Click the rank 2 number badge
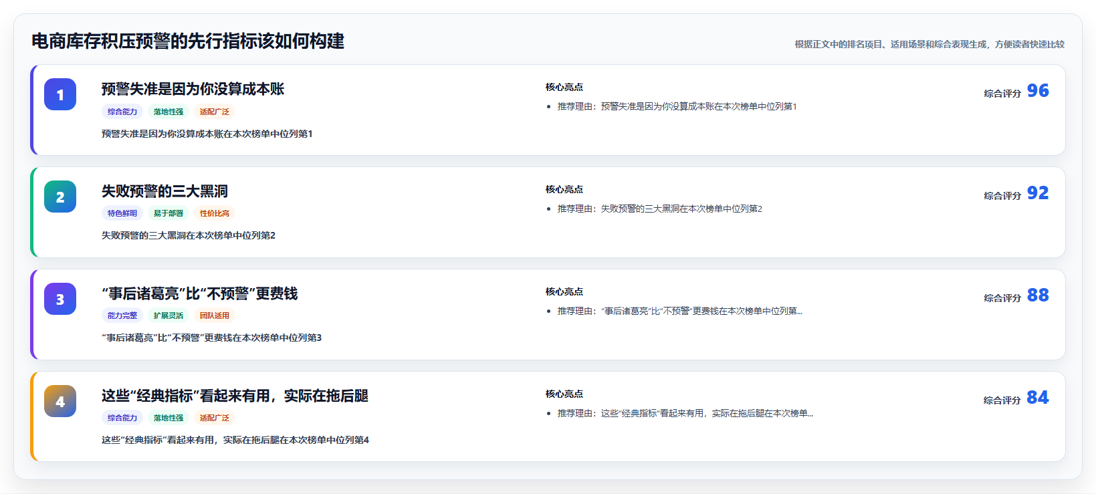1096x494 pixels. 60,197
